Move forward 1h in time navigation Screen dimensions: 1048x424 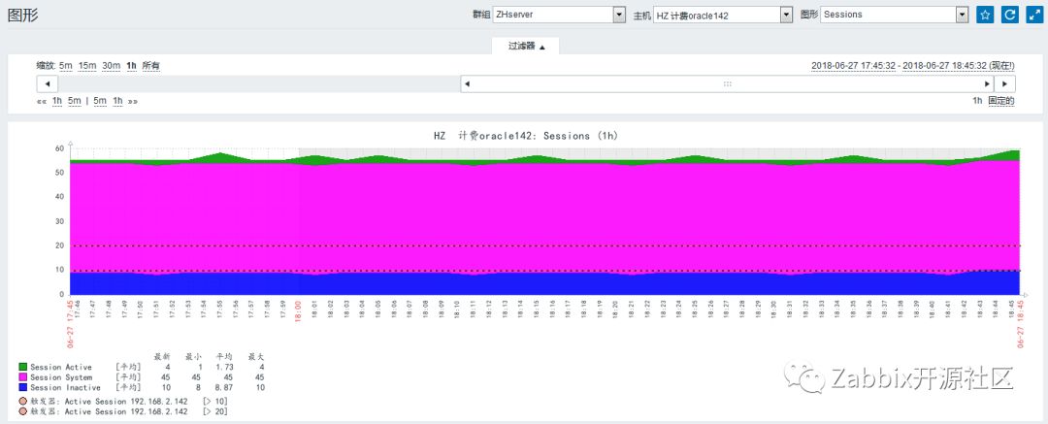(x=117, y=101)
